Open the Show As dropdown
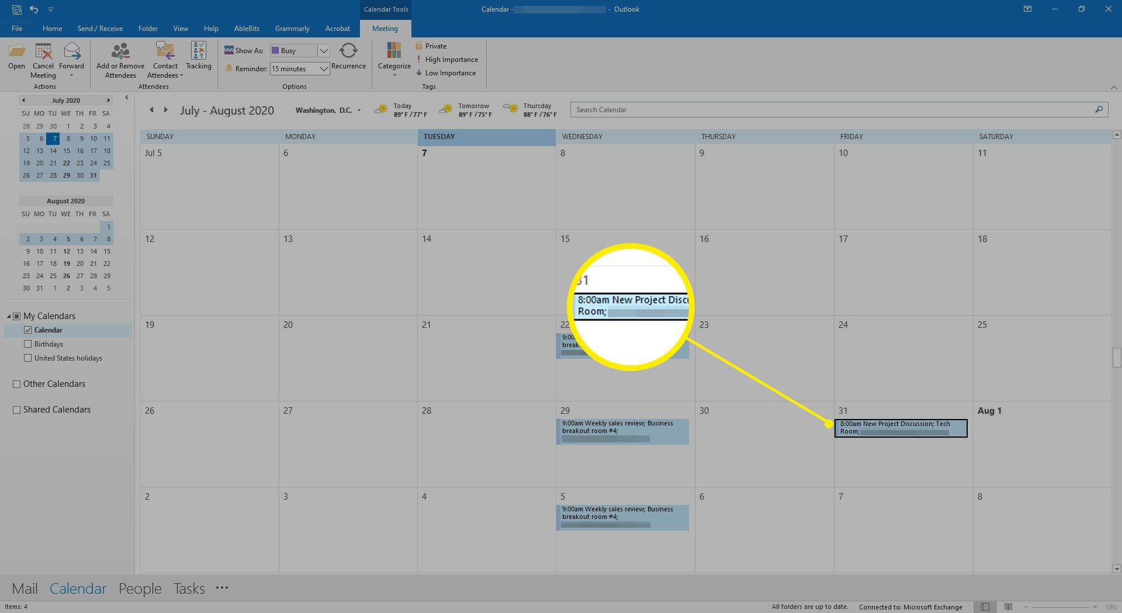 324,51
